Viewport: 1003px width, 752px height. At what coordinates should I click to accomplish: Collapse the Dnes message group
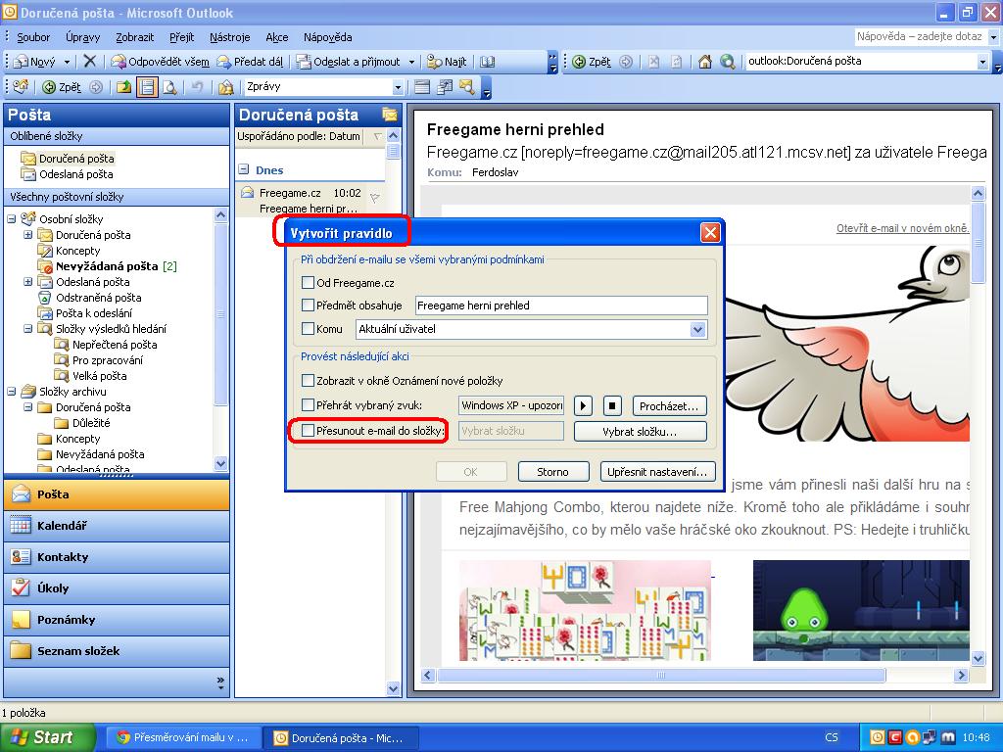point(244,169)
